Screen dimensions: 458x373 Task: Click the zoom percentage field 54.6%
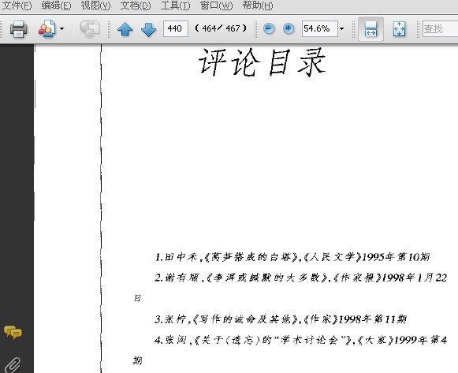tap(320, 28)
